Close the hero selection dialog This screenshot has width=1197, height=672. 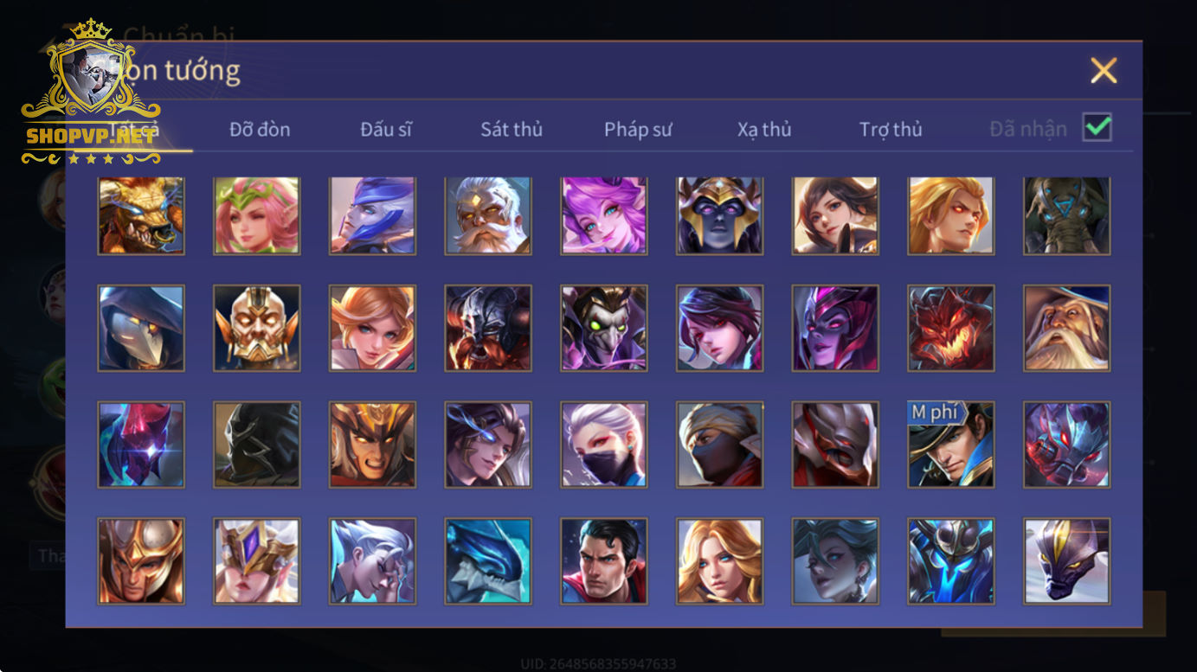point(1104,70)
